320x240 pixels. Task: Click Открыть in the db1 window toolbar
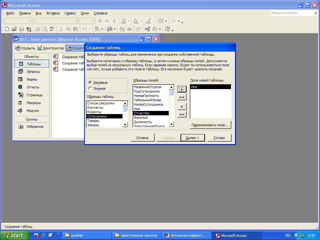click(x=25, y=48)
